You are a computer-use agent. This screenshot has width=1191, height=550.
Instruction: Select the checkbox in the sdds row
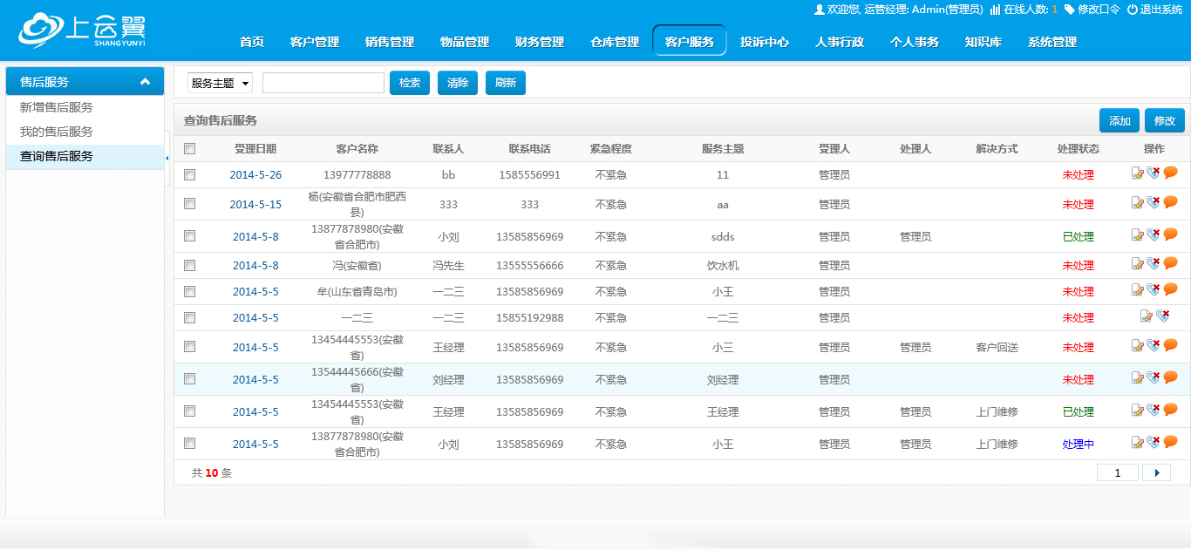189,236
